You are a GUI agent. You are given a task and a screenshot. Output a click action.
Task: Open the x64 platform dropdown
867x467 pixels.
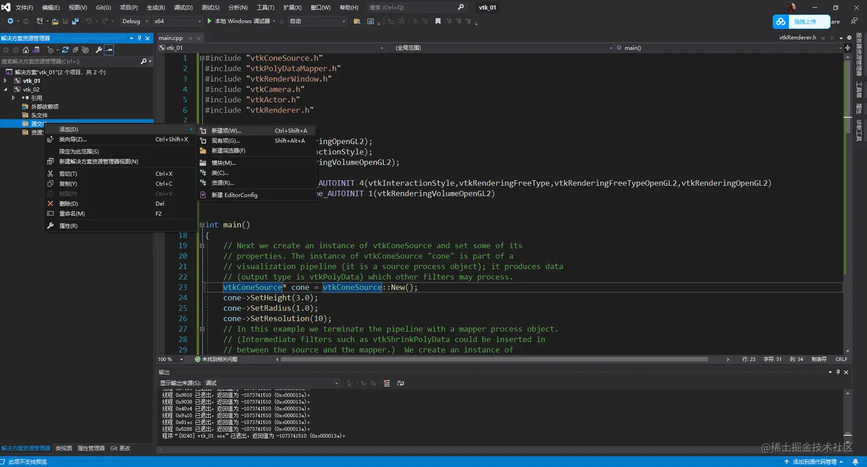click(x=178, y=21)
